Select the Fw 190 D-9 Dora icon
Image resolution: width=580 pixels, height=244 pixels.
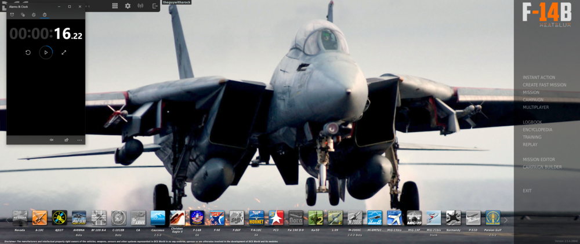coord(296,218)
